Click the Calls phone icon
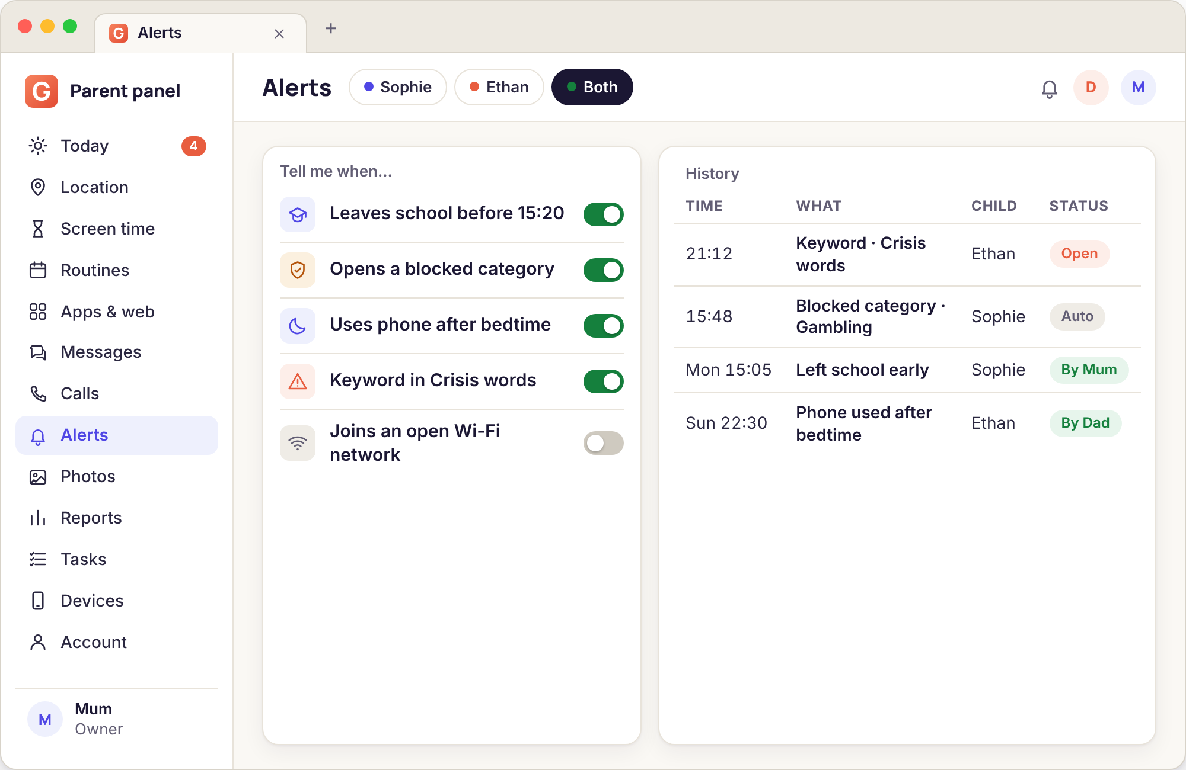The width and height of the screenshot is (1186, 770). pyautogui.click(x=38, y=393)
